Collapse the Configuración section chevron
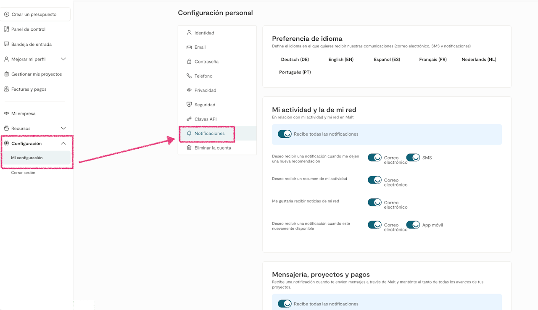The height and width of the screenshot is (310, 538). click(x=63, y=143)
